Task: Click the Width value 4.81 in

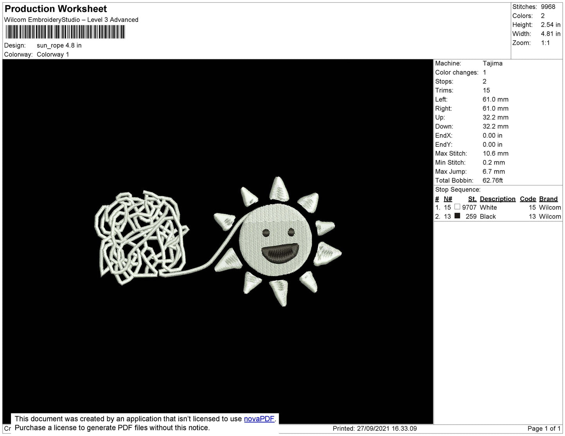Action: click(551, 34)
